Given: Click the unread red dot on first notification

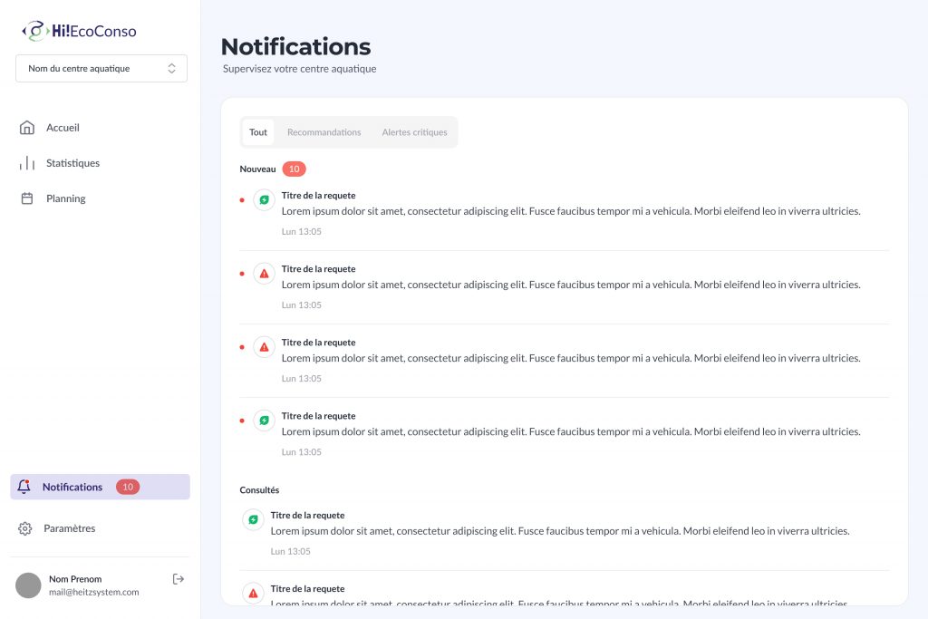Looking at the screenshot, I should [x=241, y=198].
